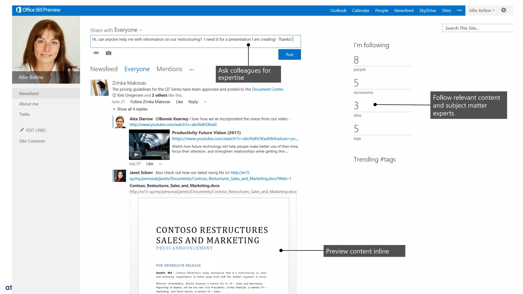Viewport: 523px width, 294px height.
Task: Insert a link with the chain icon
Action: point(96,53)
